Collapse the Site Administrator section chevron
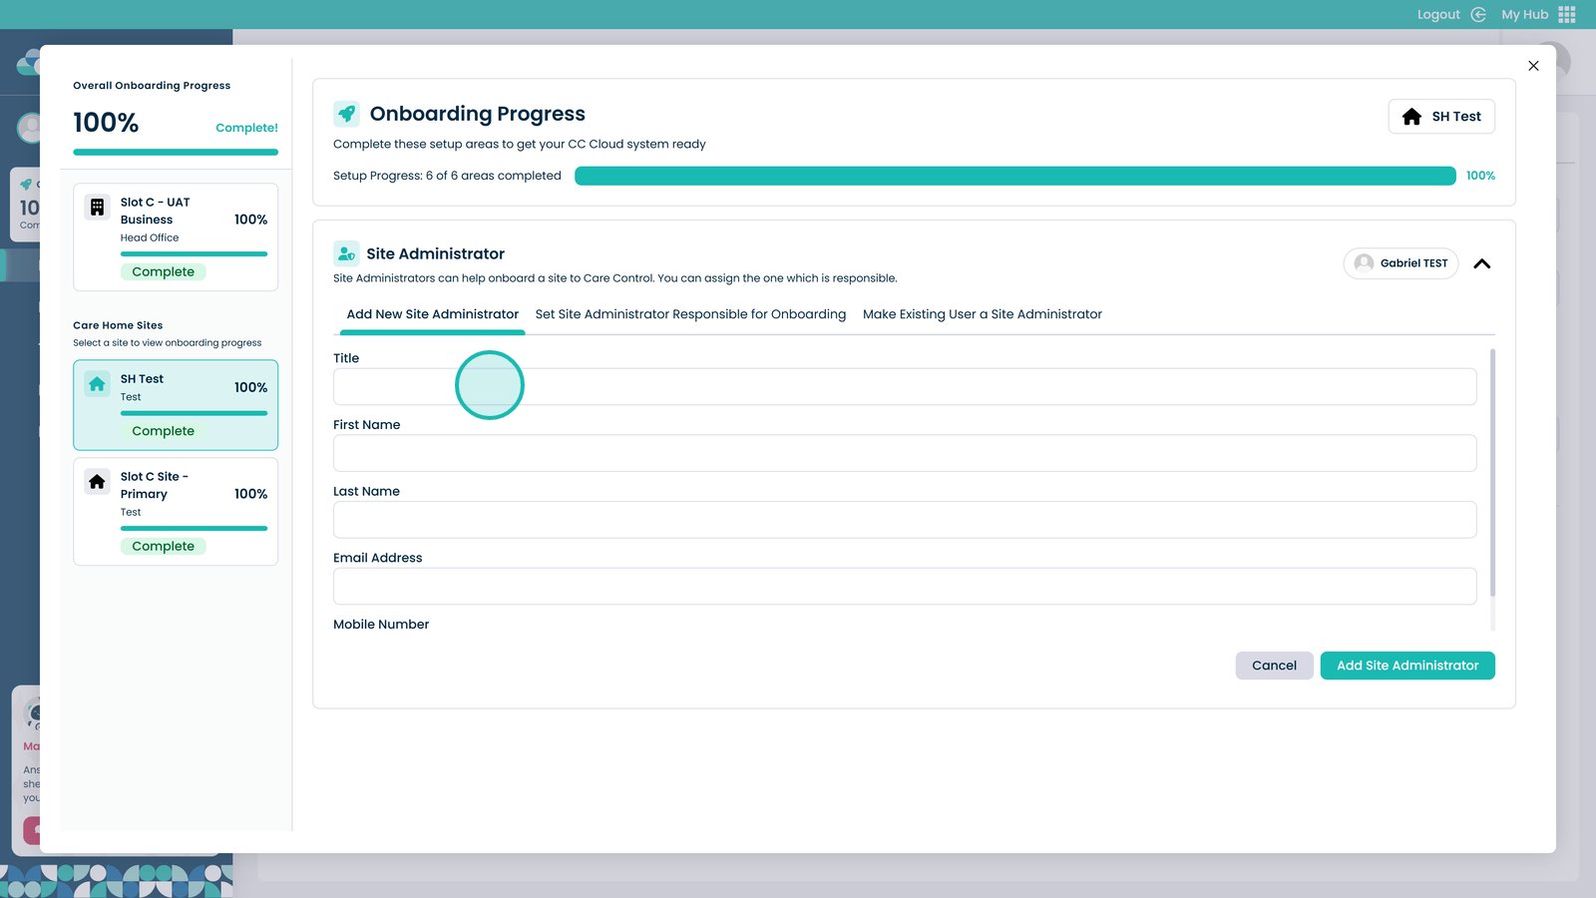 coord(1482,263)
